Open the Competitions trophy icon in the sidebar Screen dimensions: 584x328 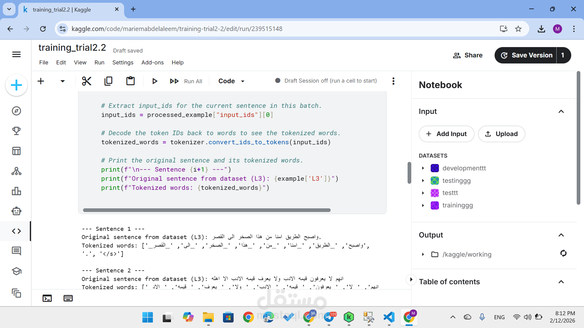(x=16, y=131)
